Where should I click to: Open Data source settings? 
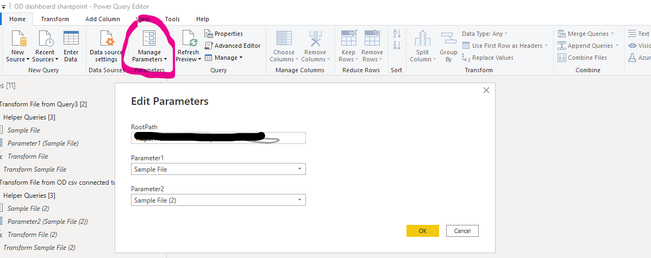click(x=107, y=46)
